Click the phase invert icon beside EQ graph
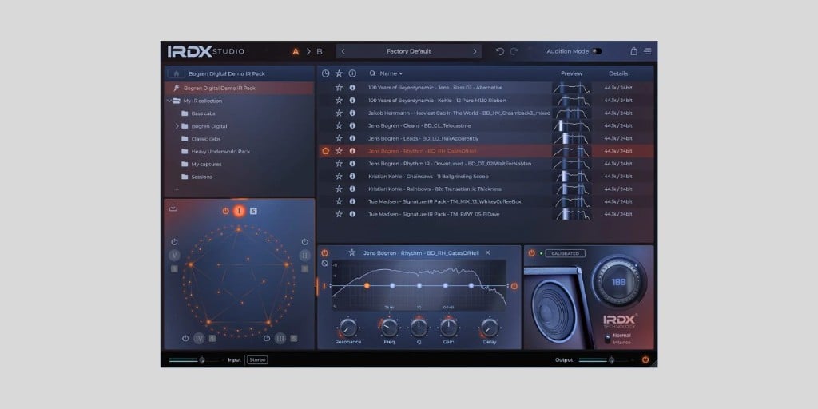818x409 pixels. click(x=324, y=264)
